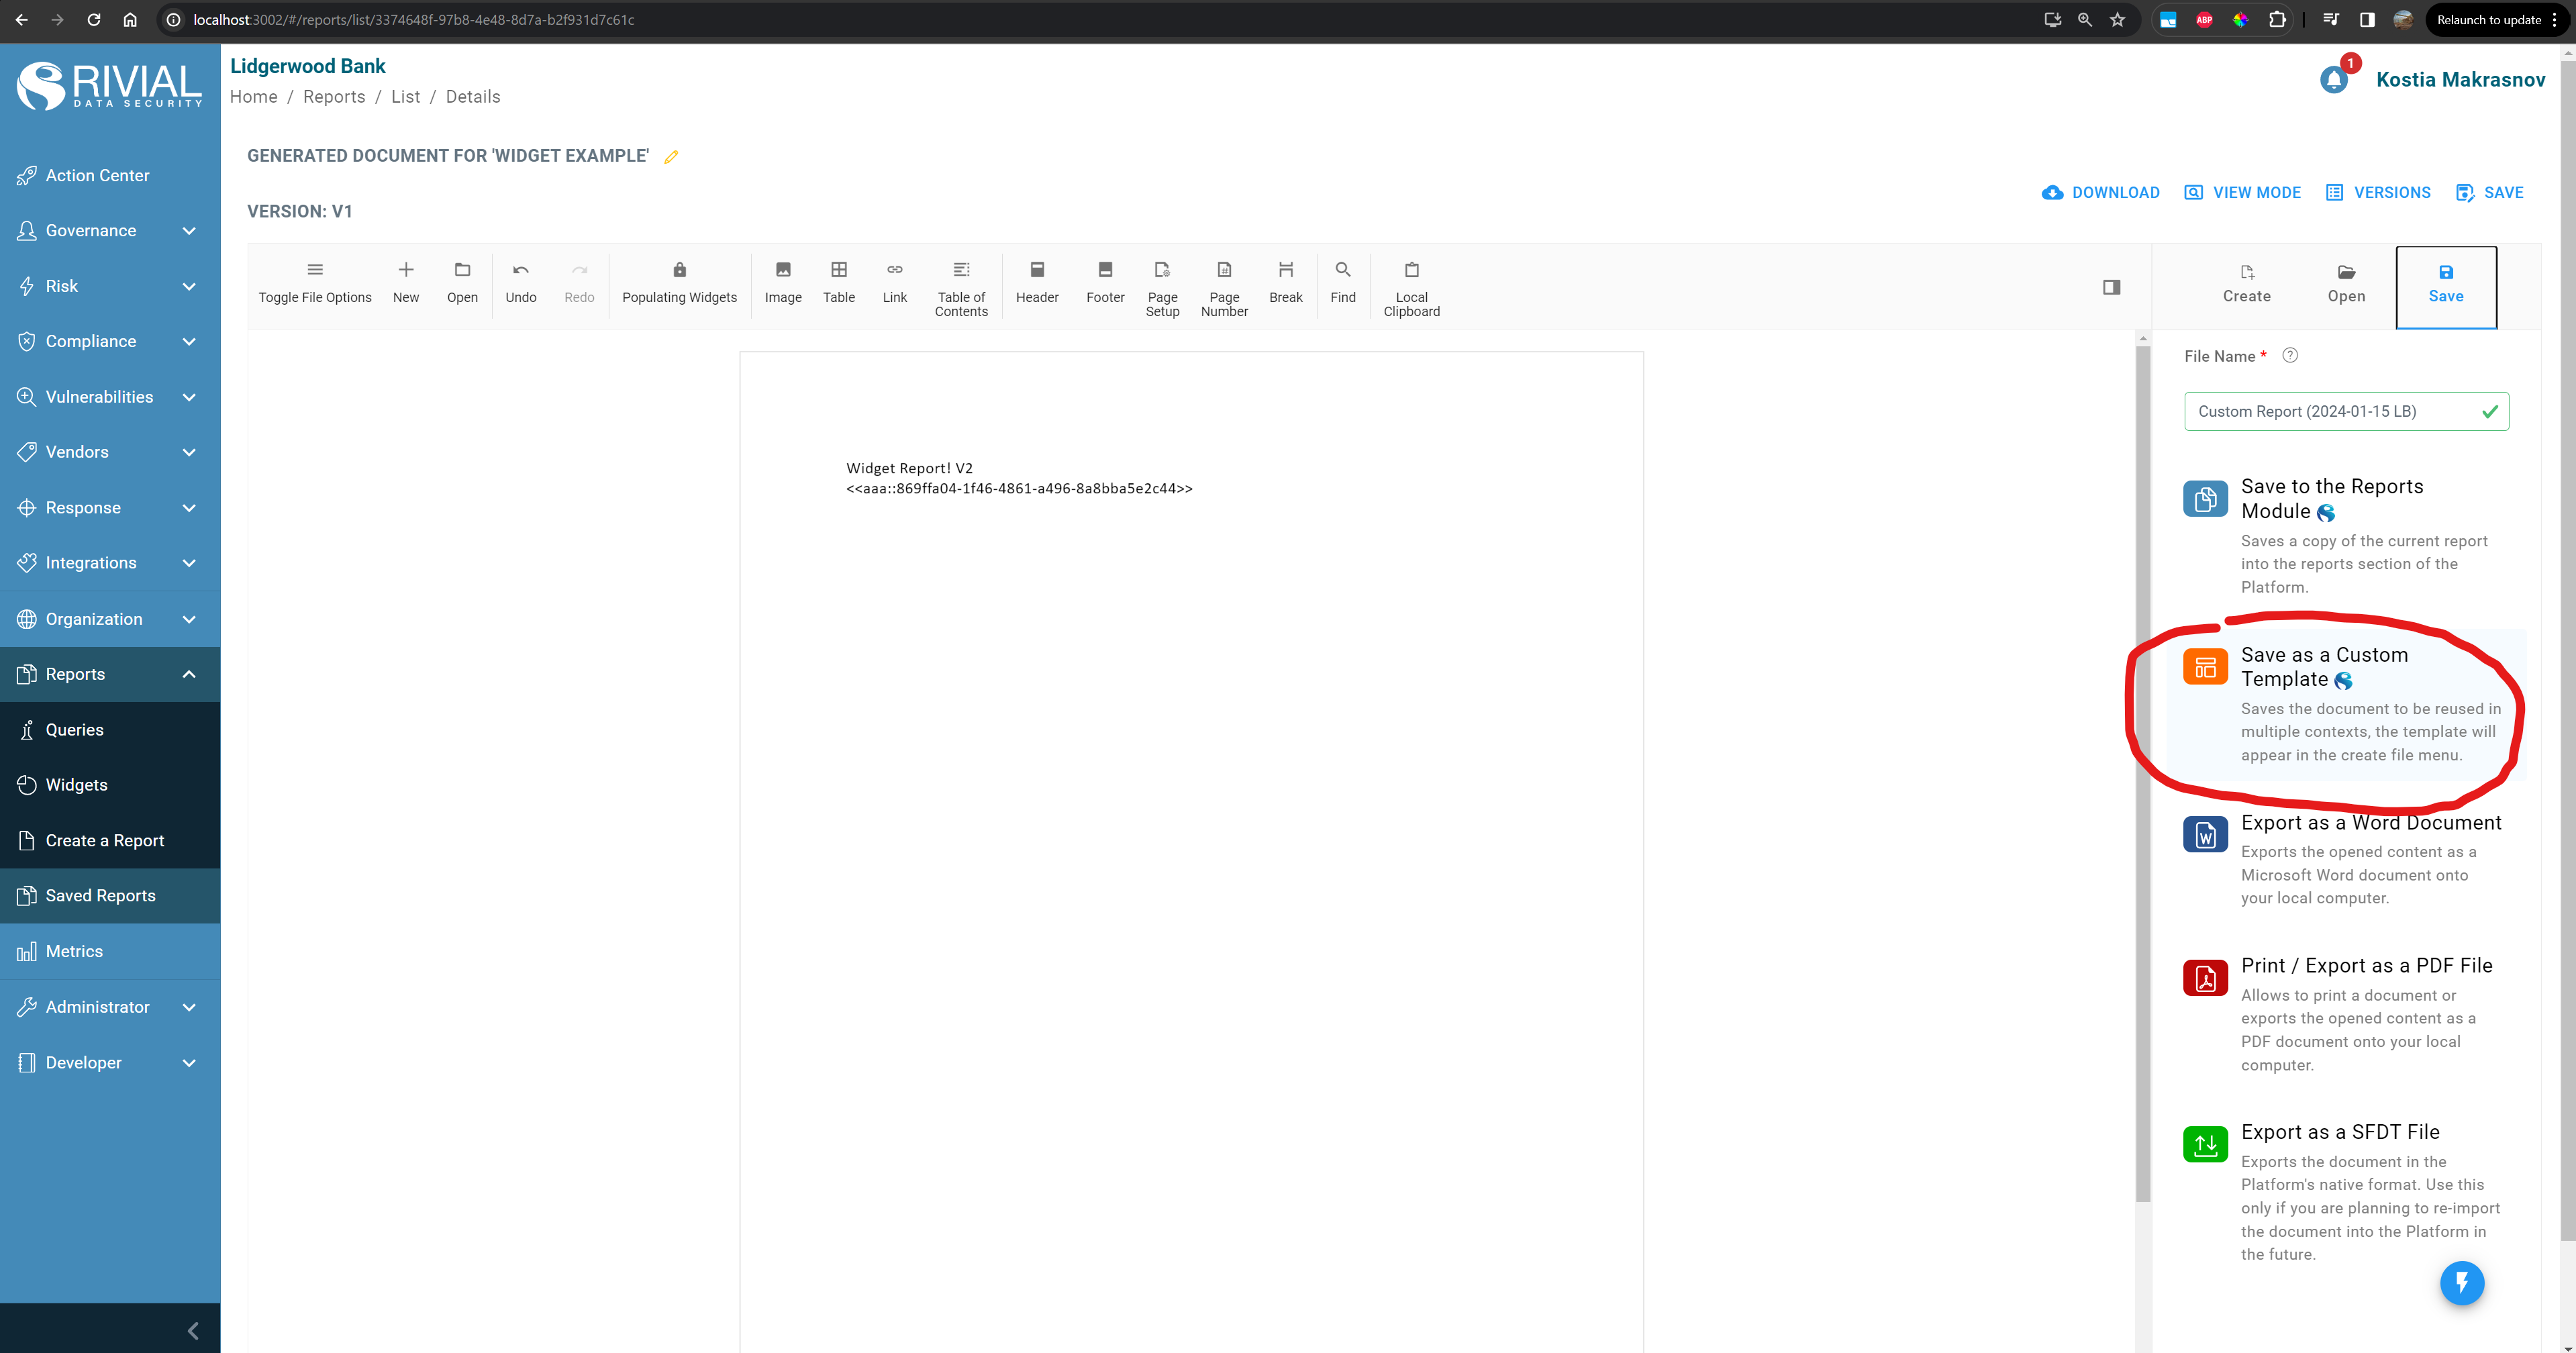
Task: Insert a Table from toolbar
Action: pyautogui.click(x=838, y=282)
